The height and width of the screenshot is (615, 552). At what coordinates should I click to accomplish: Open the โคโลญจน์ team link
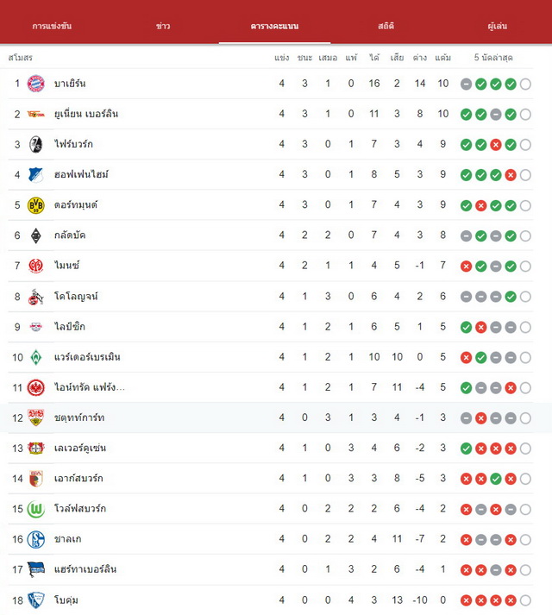(76, 296)
